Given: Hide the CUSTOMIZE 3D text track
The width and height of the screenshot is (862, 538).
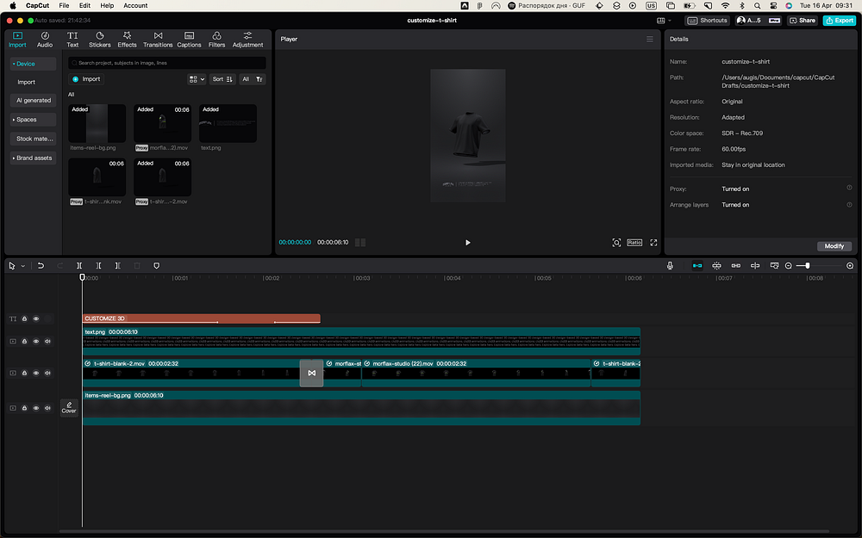Looking at the screenshot, I should tap(36, 318).
